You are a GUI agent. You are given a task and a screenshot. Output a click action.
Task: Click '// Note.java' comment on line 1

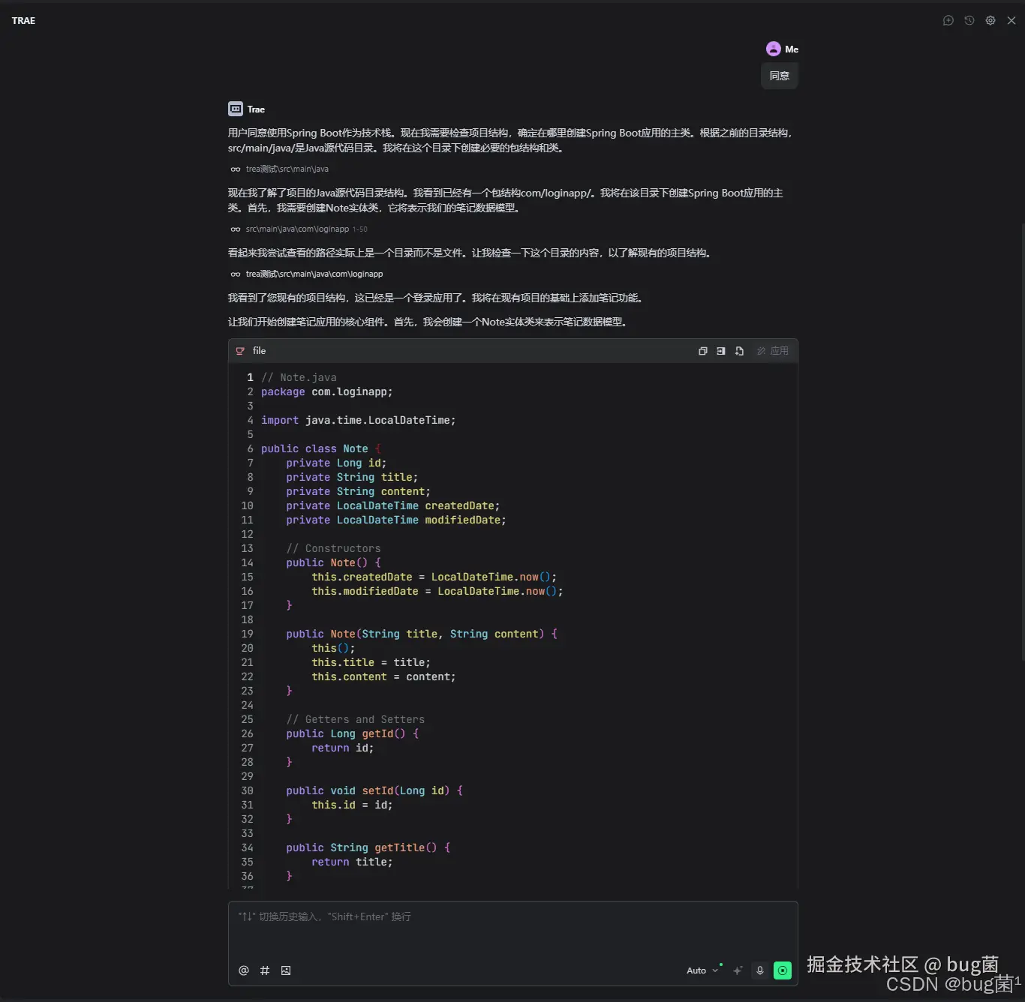[x=299, y=378]
